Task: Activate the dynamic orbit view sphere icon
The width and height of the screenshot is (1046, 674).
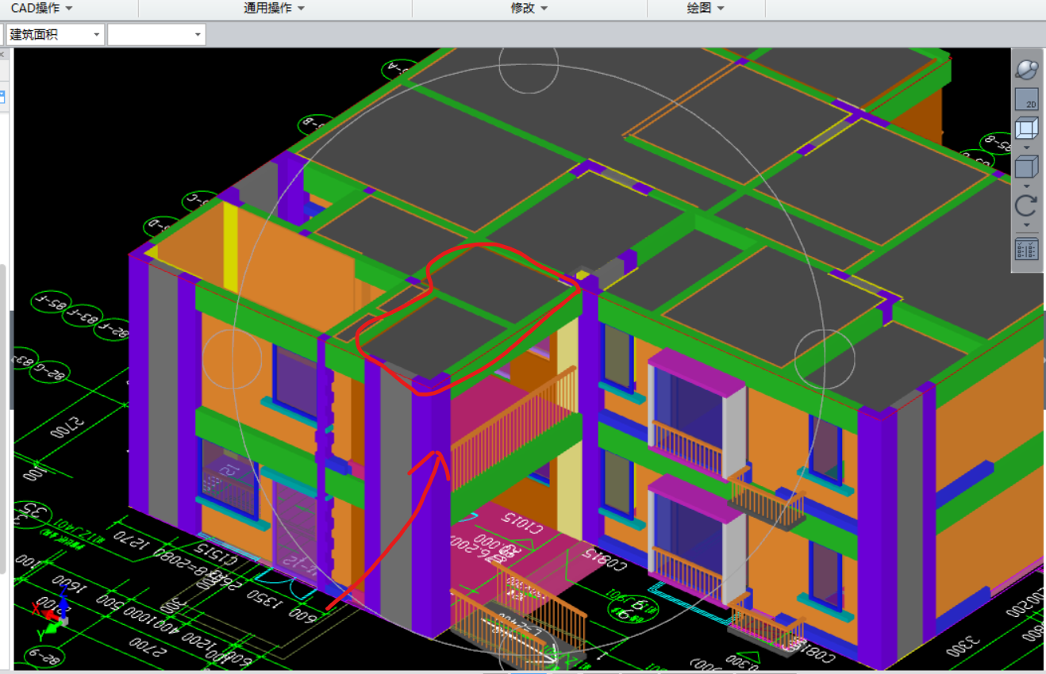Action: [x=1026, y=69]
